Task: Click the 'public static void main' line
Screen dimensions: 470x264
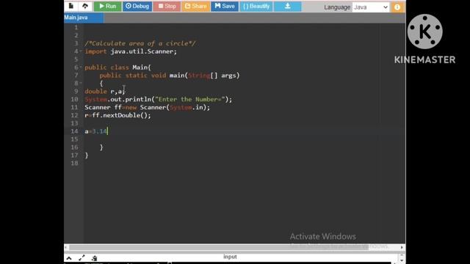Action: point(170,76)
